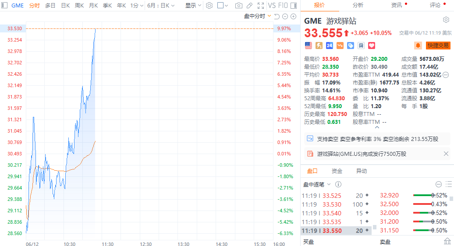Switch to the 日K chart tab
Viewport: 454px width, 246px height.
(x=65, y=6)
